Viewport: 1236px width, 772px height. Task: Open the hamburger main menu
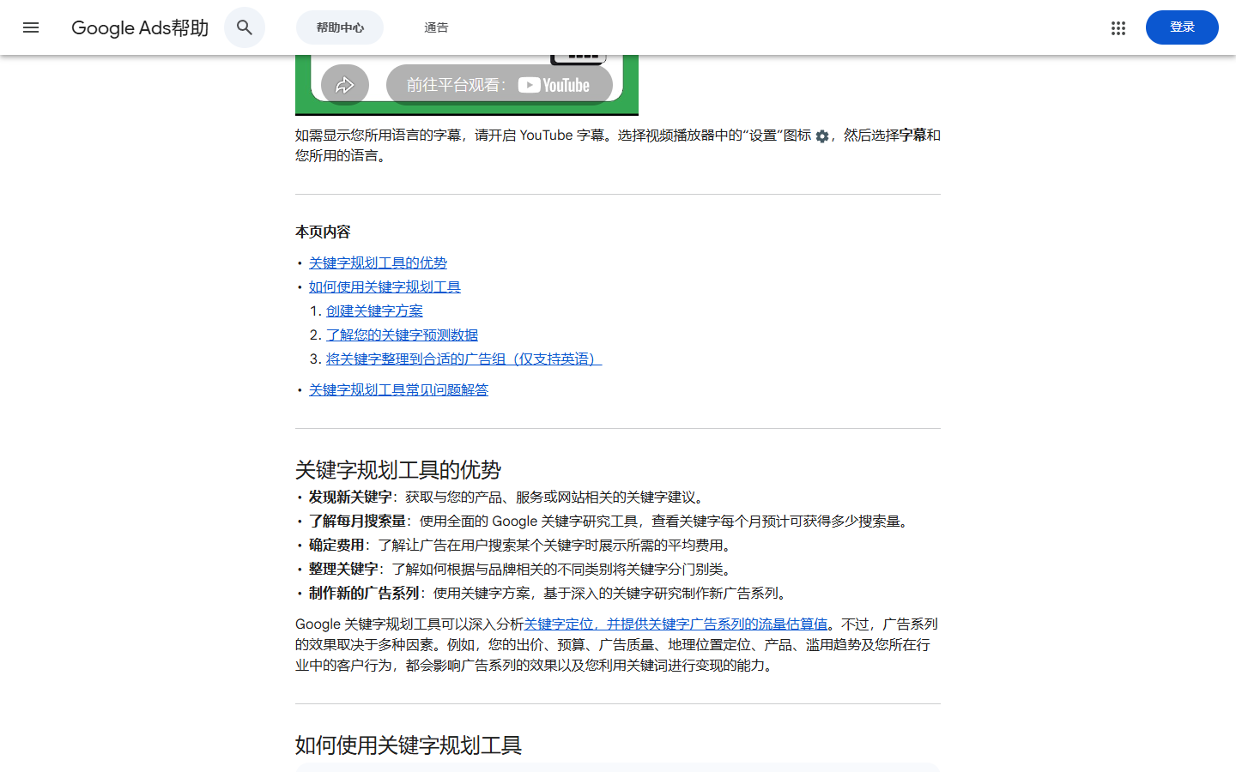click(31, 27)
